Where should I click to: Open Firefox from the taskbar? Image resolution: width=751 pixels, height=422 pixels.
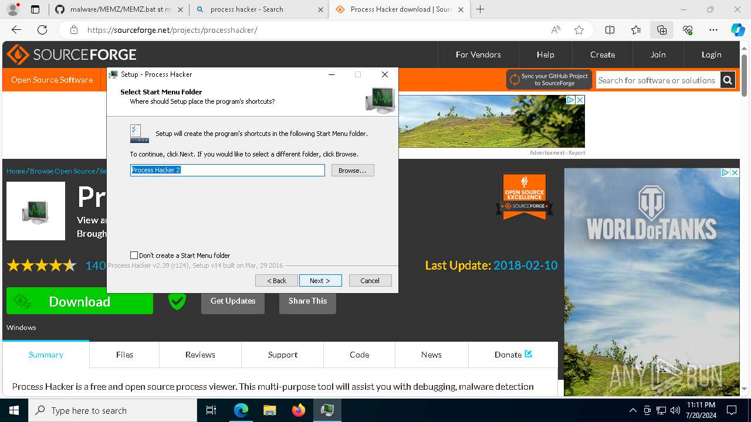(x=298, y=410)
